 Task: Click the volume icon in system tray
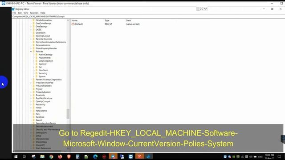(x=251, y=157)
